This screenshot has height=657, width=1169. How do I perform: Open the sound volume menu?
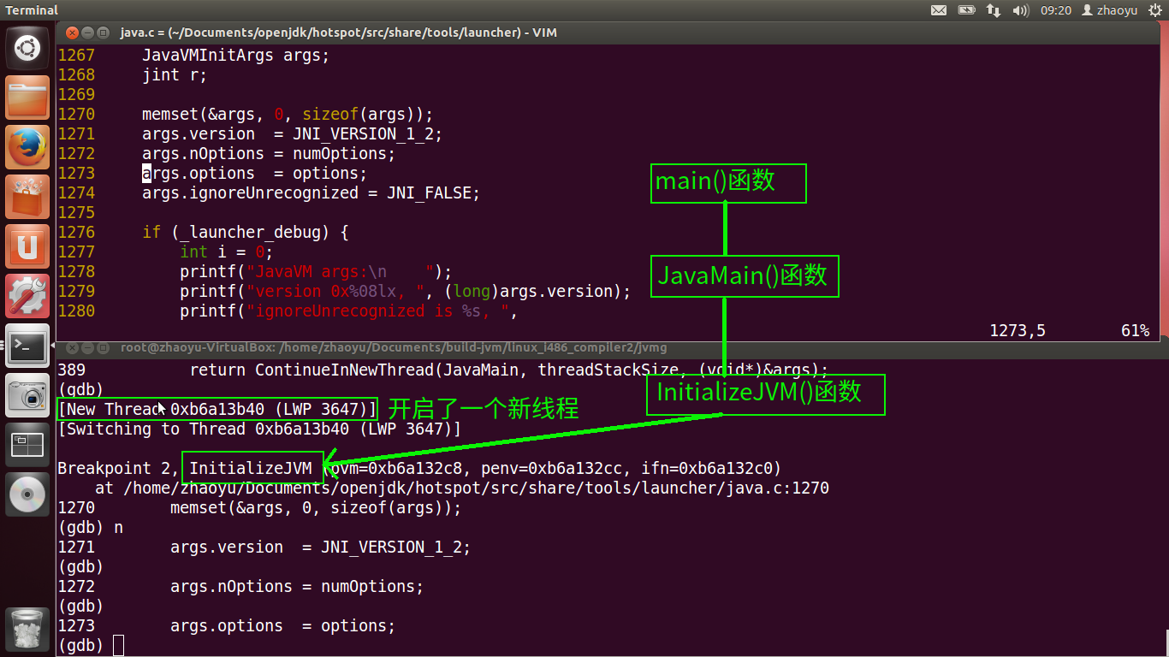(1020, 10)
